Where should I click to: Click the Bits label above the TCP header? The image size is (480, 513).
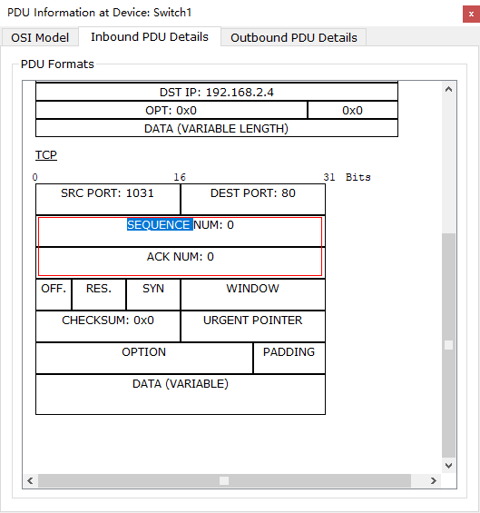tap(358, 177)
